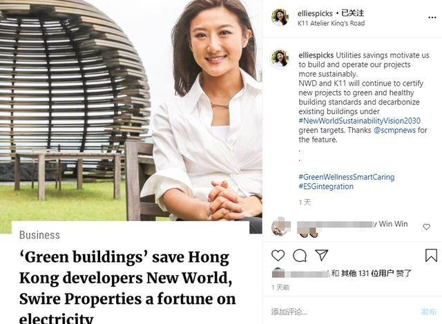Viewport: 442px width, 324px height.
Task: Like the post with the heart icon
Action: pos(278,255)
